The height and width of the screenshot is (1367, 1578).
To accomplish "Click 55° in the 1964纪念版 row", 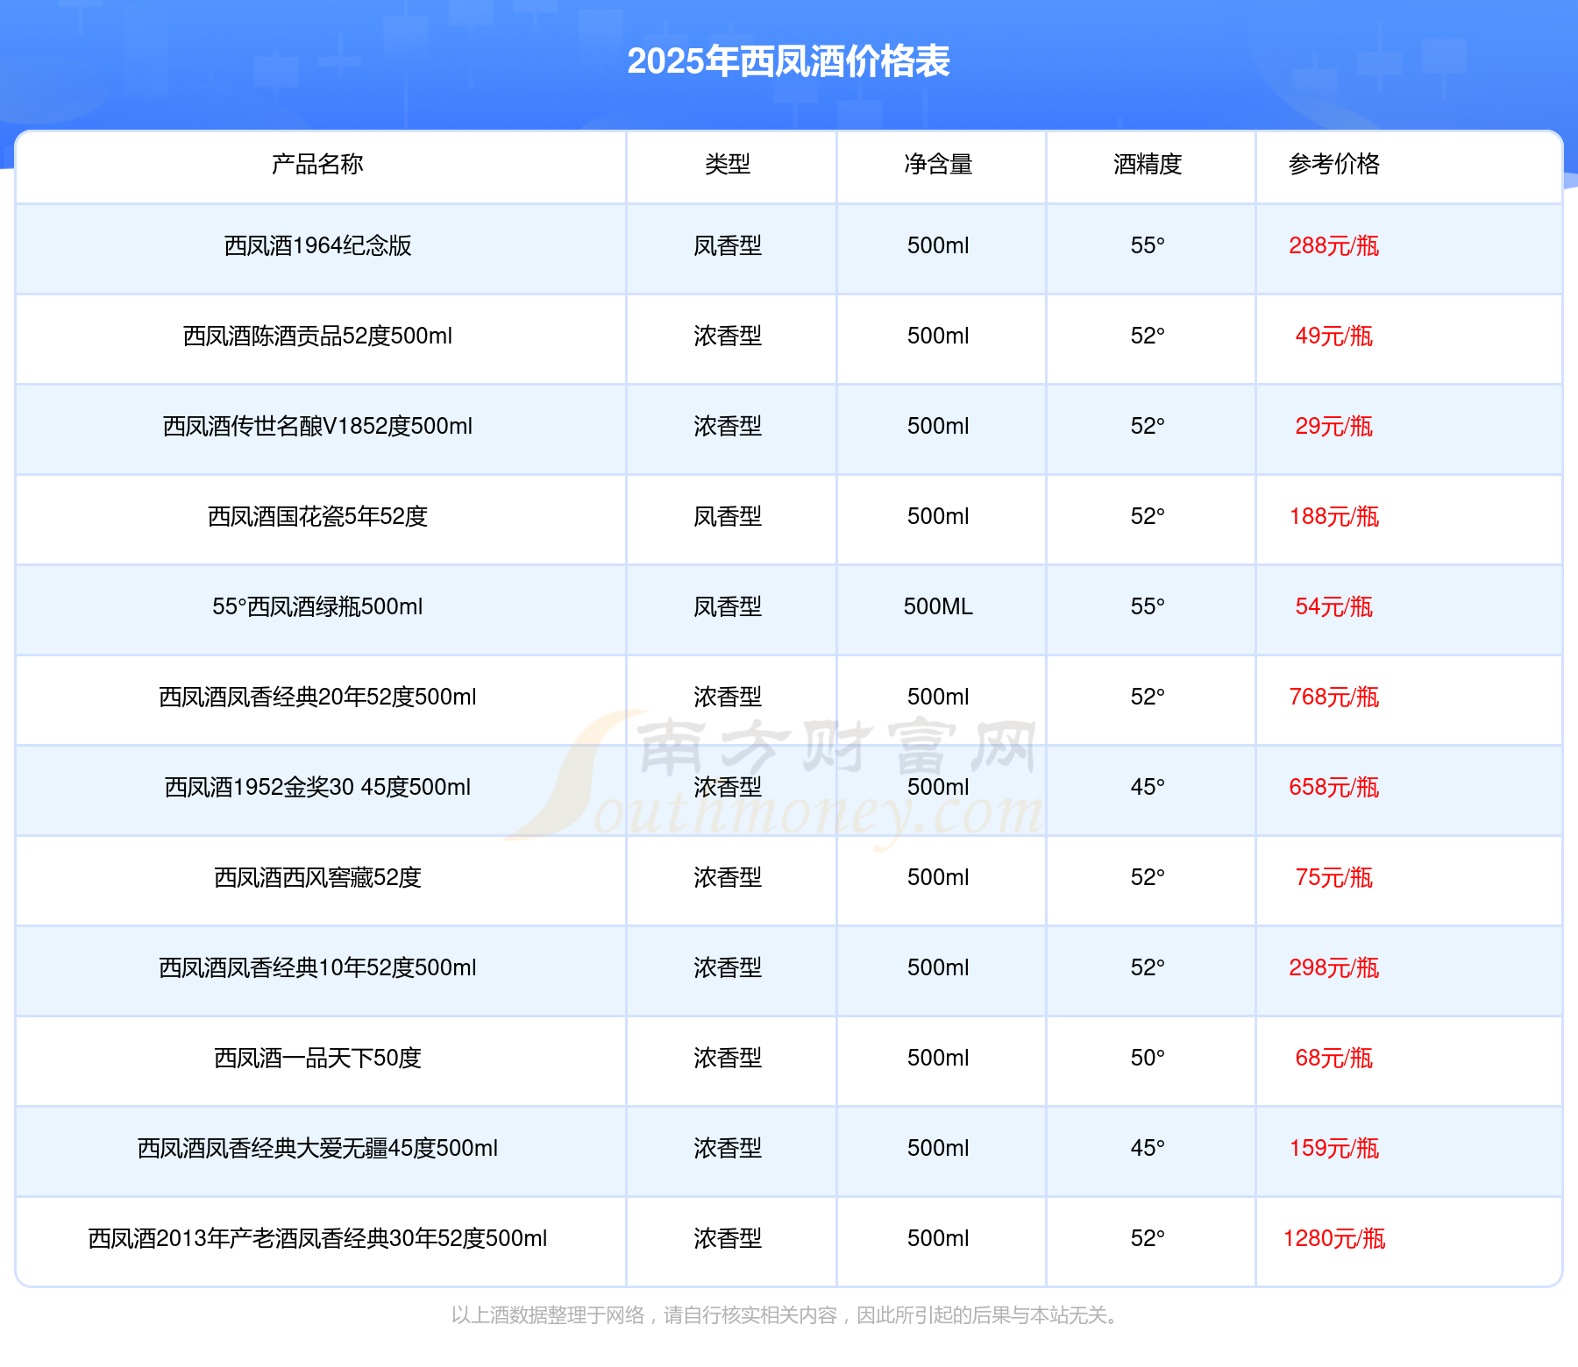I will coord(1148,245).
